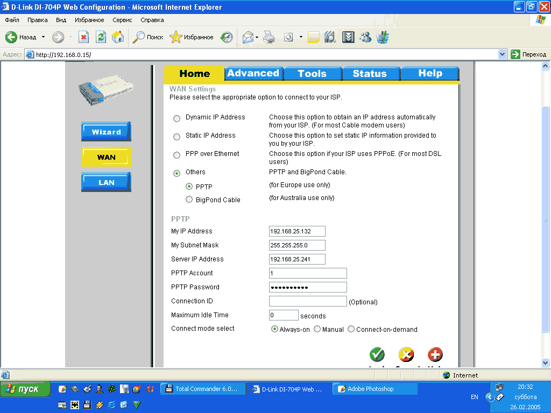Refresh the page with green arrows icon

coord(101,37)
